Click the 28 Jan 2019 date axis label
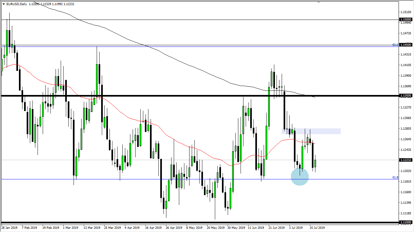The image size is (414, 232). point(10,227)
